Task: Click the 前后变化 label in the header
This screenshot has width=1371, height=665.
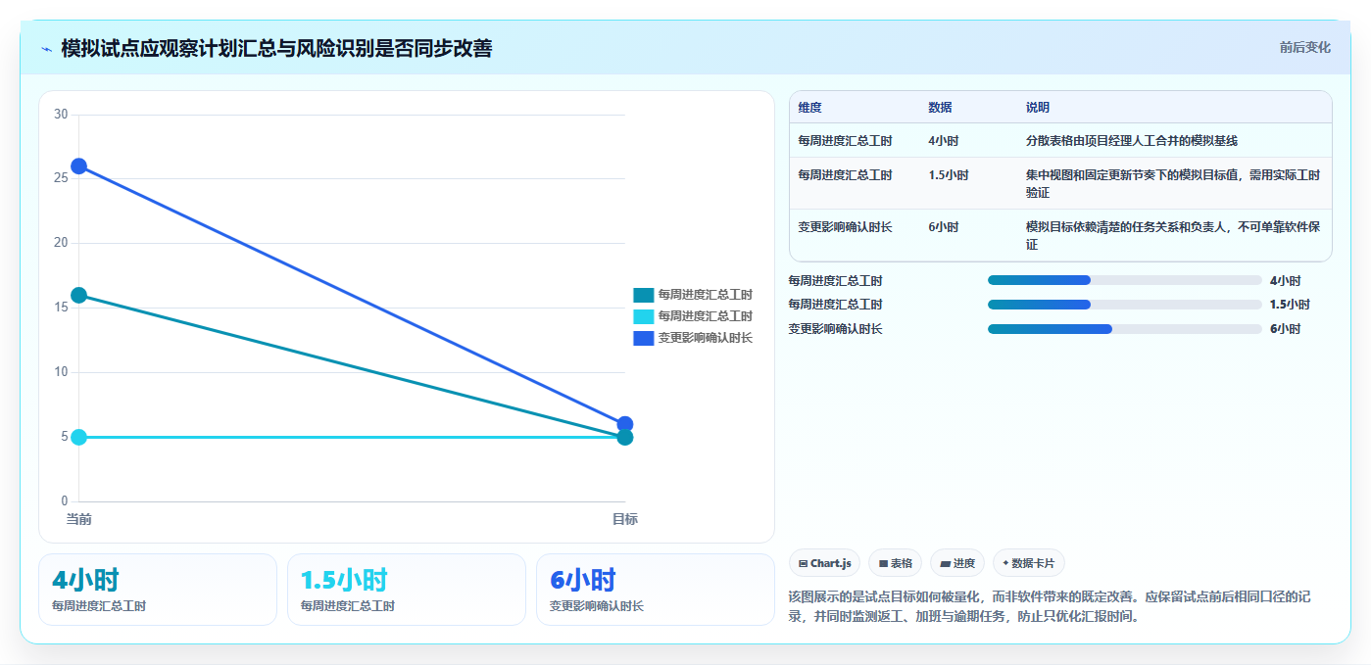Action: pyautogui.click(x=1304, y=47)
